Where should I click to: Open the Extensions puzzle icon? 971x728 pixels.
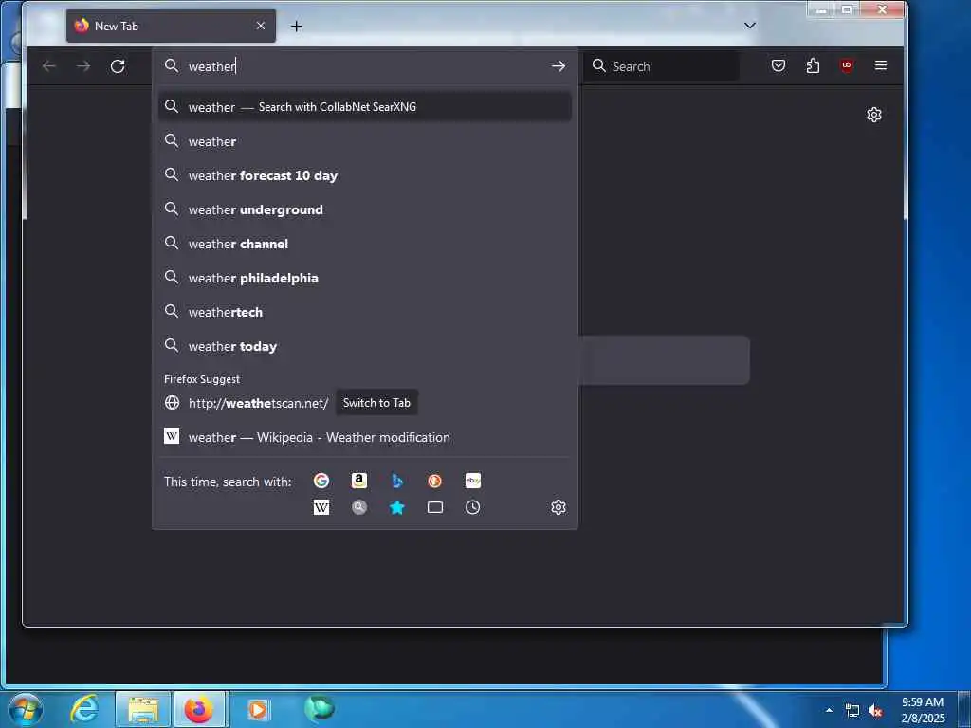(x=813, y=65)
